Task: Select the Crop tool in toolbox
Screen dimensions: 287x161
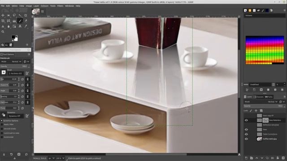Action: pos(26,15)
